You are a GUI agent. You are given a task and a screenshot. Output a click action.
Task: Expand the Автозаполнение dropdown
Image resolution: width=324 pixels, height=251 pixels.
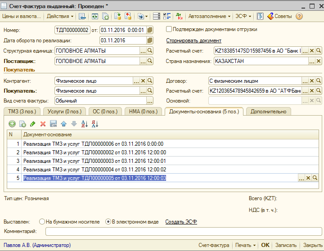209,16
